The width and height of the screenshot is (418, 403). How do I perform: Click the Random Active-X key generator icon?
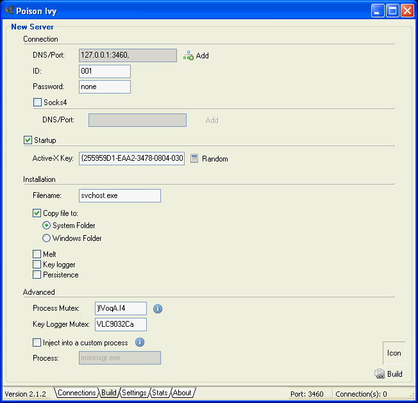(194, 158)
